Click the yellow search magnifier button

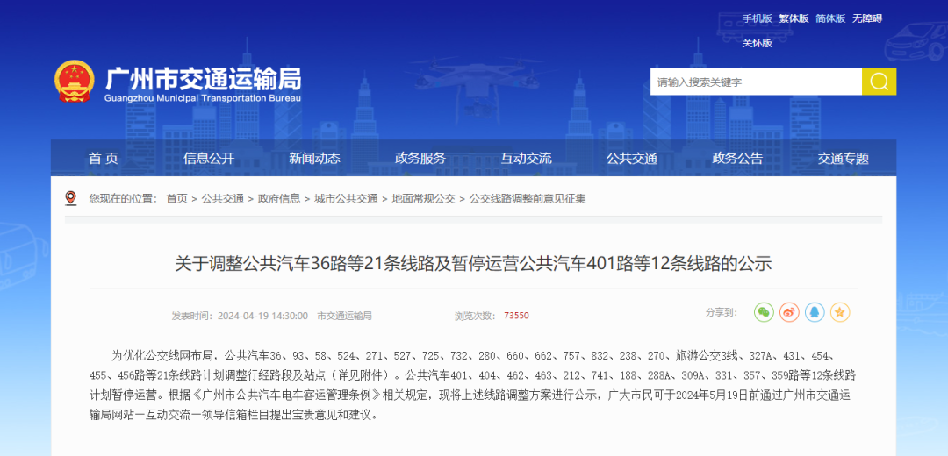tap(879, 82)
